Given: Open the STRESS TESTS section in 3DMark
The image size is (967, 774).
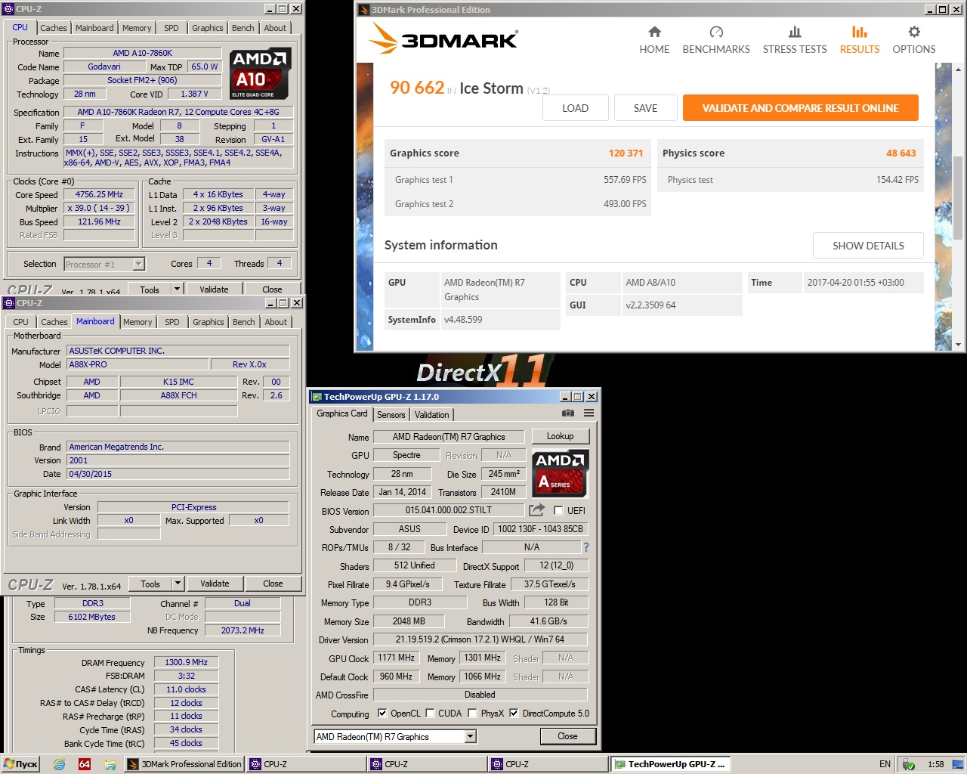Looking at the screenshot, I should (795, 40).
